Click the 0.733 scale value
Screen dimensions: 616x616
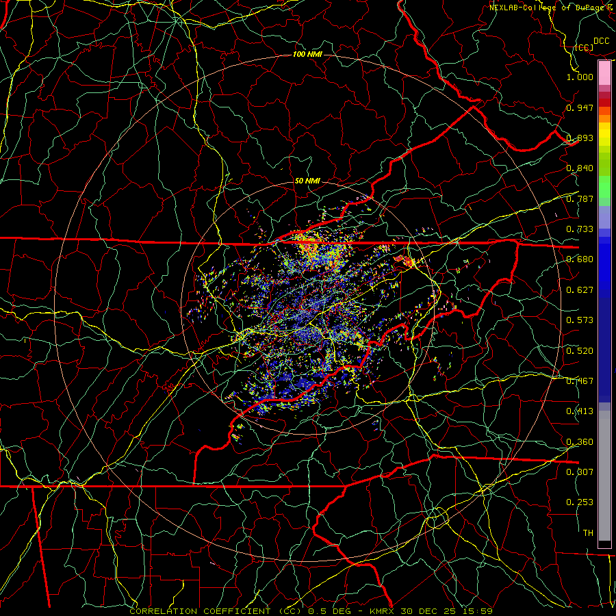coord(580,229)
